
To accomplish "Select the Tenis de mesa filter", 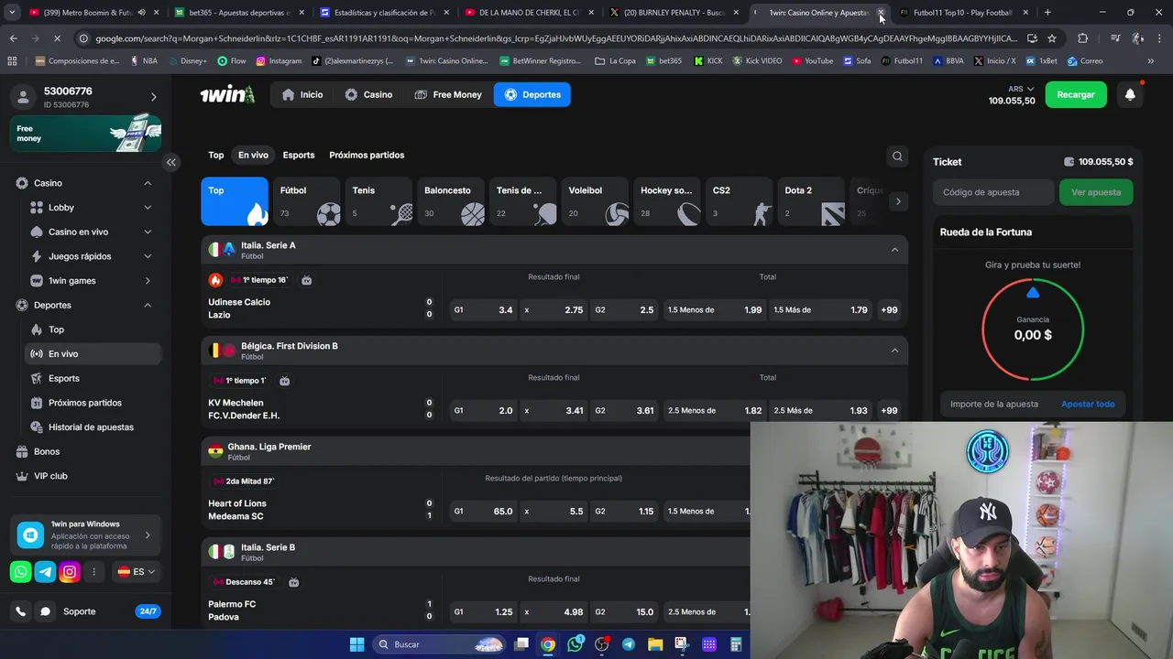I will (524, 201).
